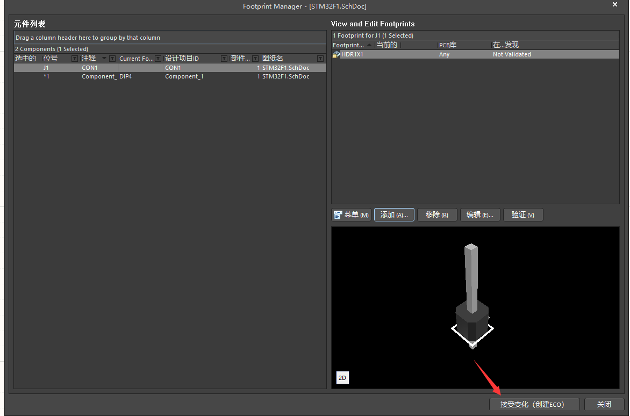This screenshot has width=630, height=416.
Task: Close the Footprint Manager dialog
Action: (615, 4)
